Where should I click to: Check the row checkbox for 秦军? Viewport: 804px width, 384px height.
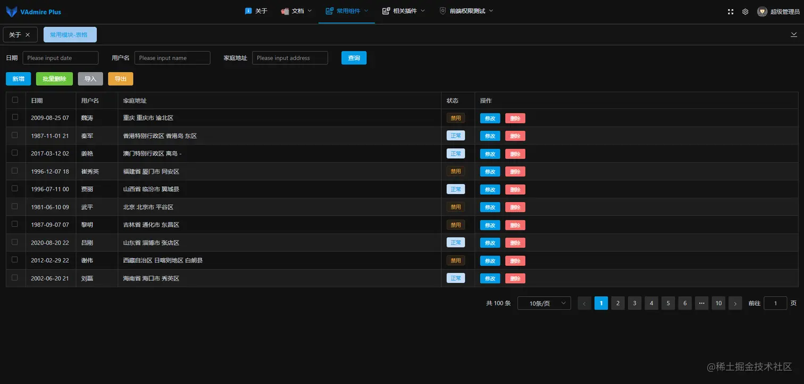point(15,135)
